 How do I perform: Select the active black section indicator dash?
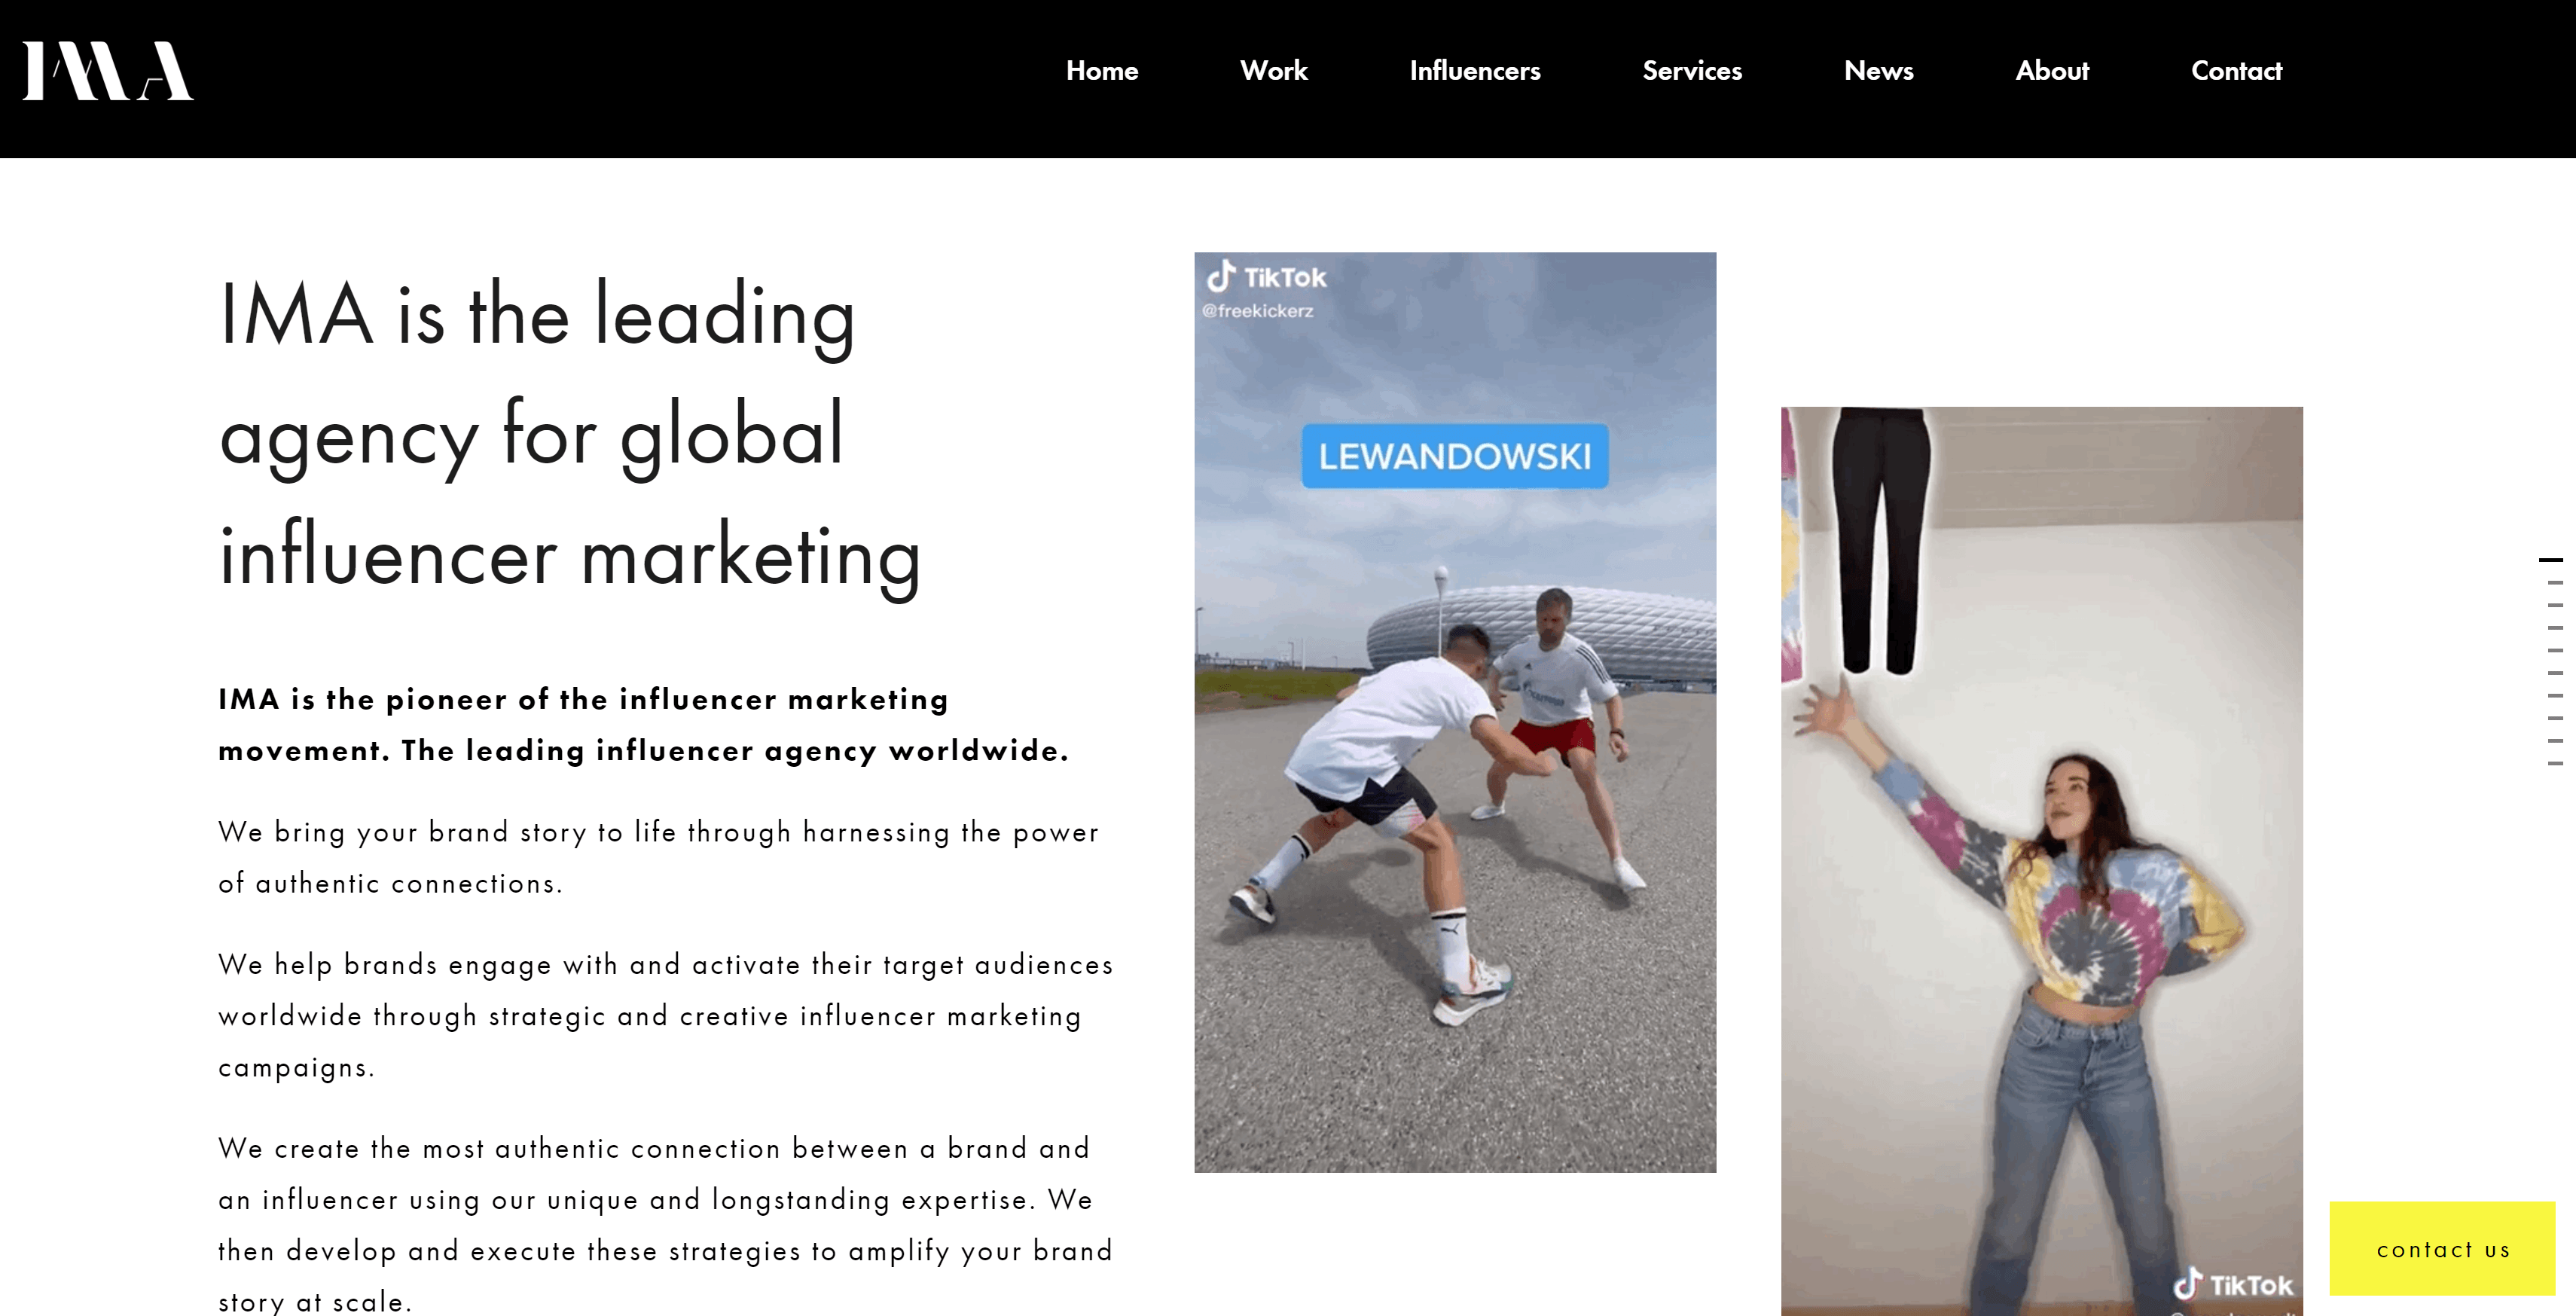pyautogui.click(x=2551, y=560)
